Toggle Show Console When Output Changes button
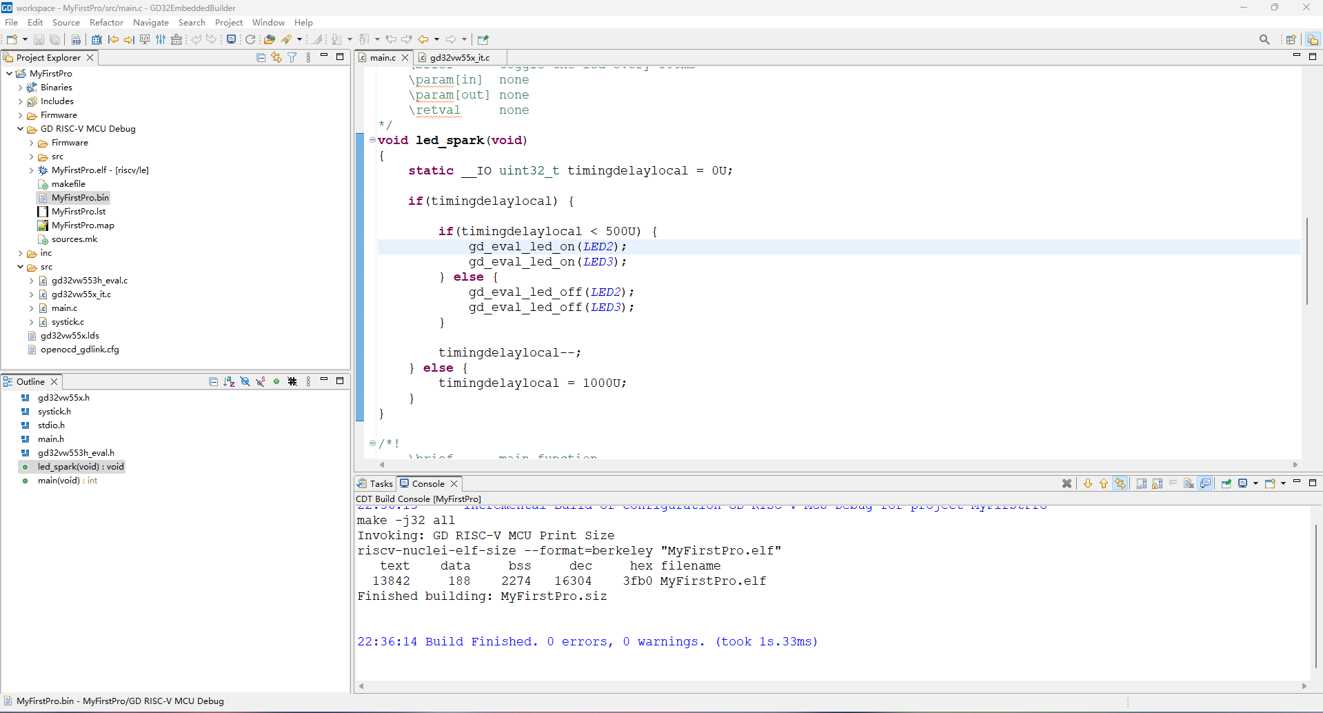This screenshot has height=713, width=1323. (x=1205, y=484)
